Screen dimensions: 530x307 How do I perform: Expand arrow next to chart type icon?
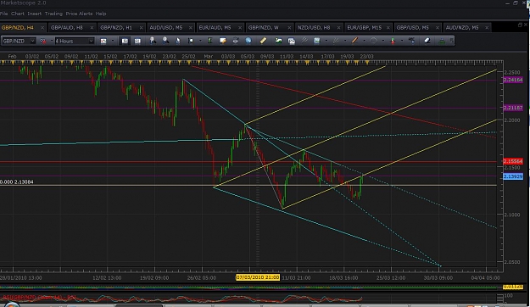tap(113, 41)
